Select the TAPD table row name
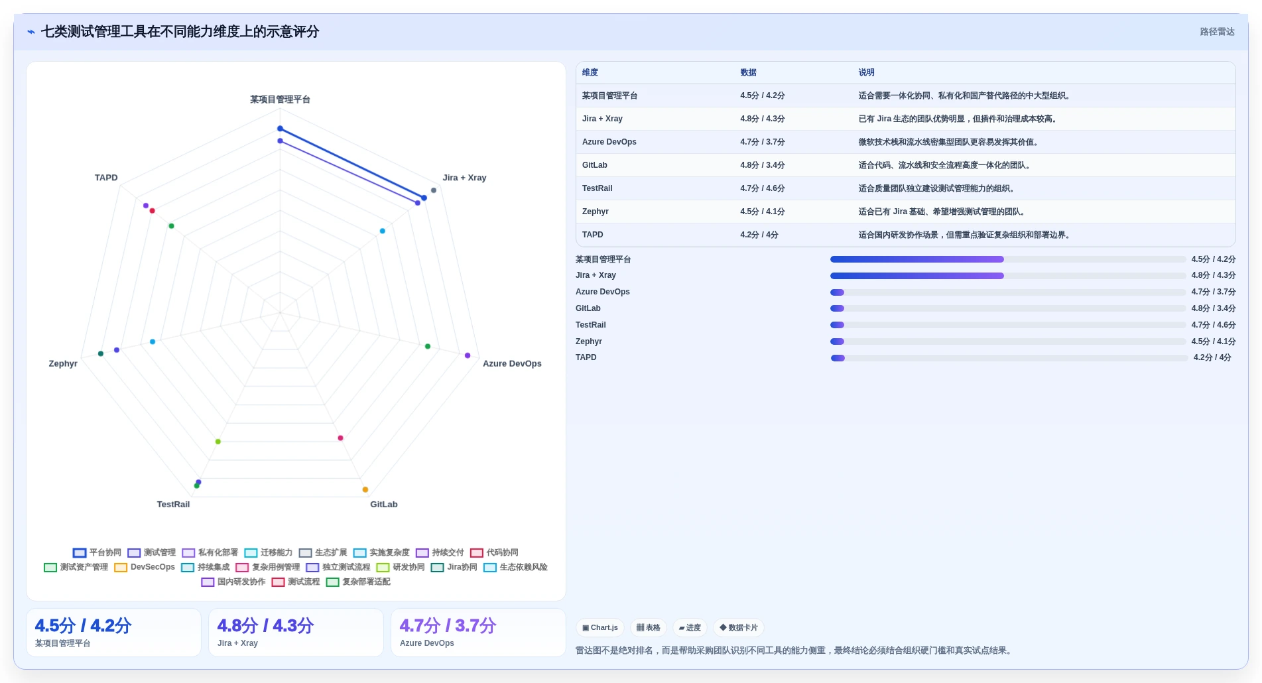The height and width of the screenshot is (683, 1262). [592, 235]
